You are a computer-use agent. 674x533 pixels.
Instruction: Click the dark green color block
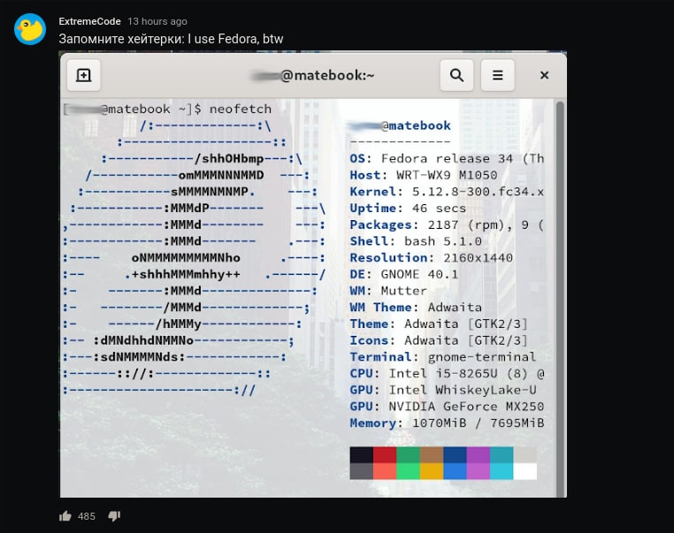pos(408,455)
